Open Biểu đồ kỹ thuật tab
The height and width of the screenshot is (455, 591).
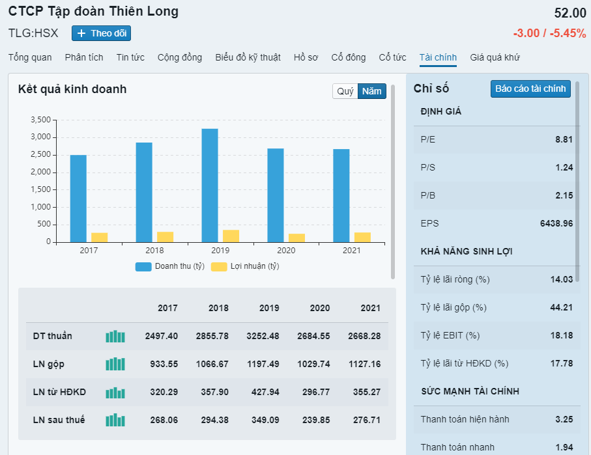(x=248, y=57)
